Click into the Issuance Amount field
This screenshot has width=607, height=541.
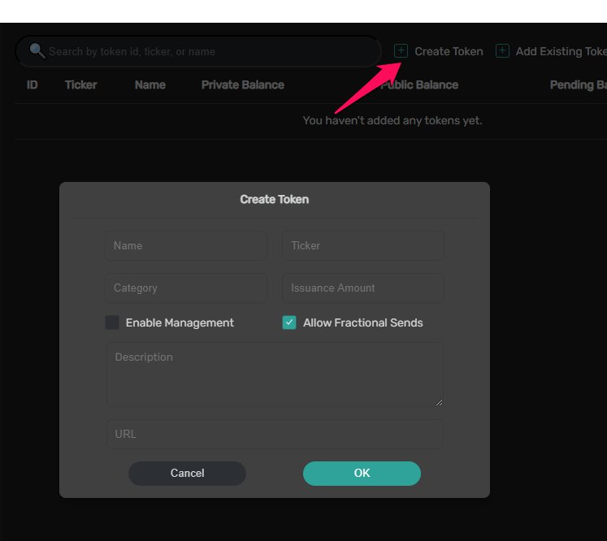tap(363, 288)
